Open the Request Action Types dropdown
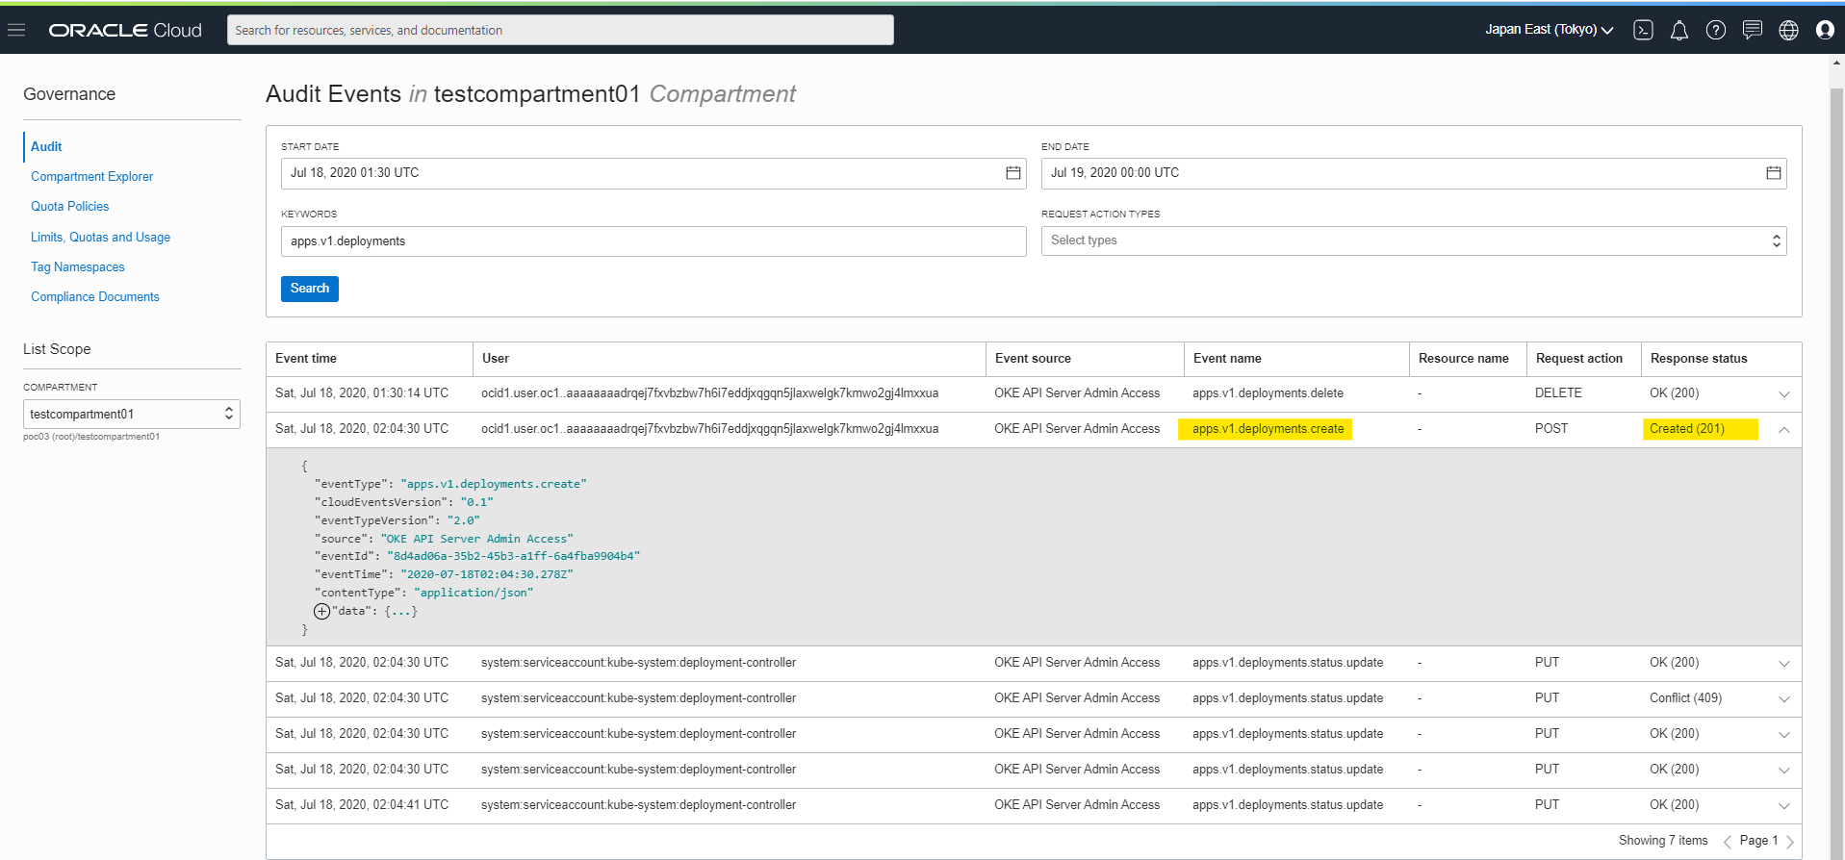Viewport: 1845px width, 860px height. [1414, 240]
